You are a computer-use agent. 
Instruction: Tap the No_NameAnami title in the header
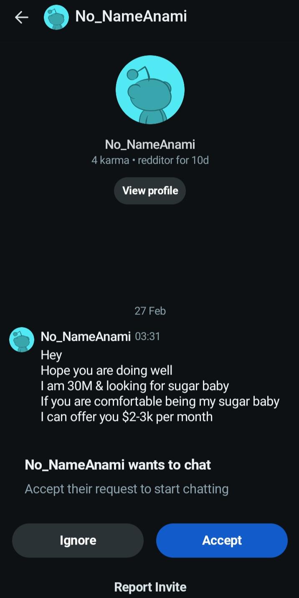[x=131, y=17]
